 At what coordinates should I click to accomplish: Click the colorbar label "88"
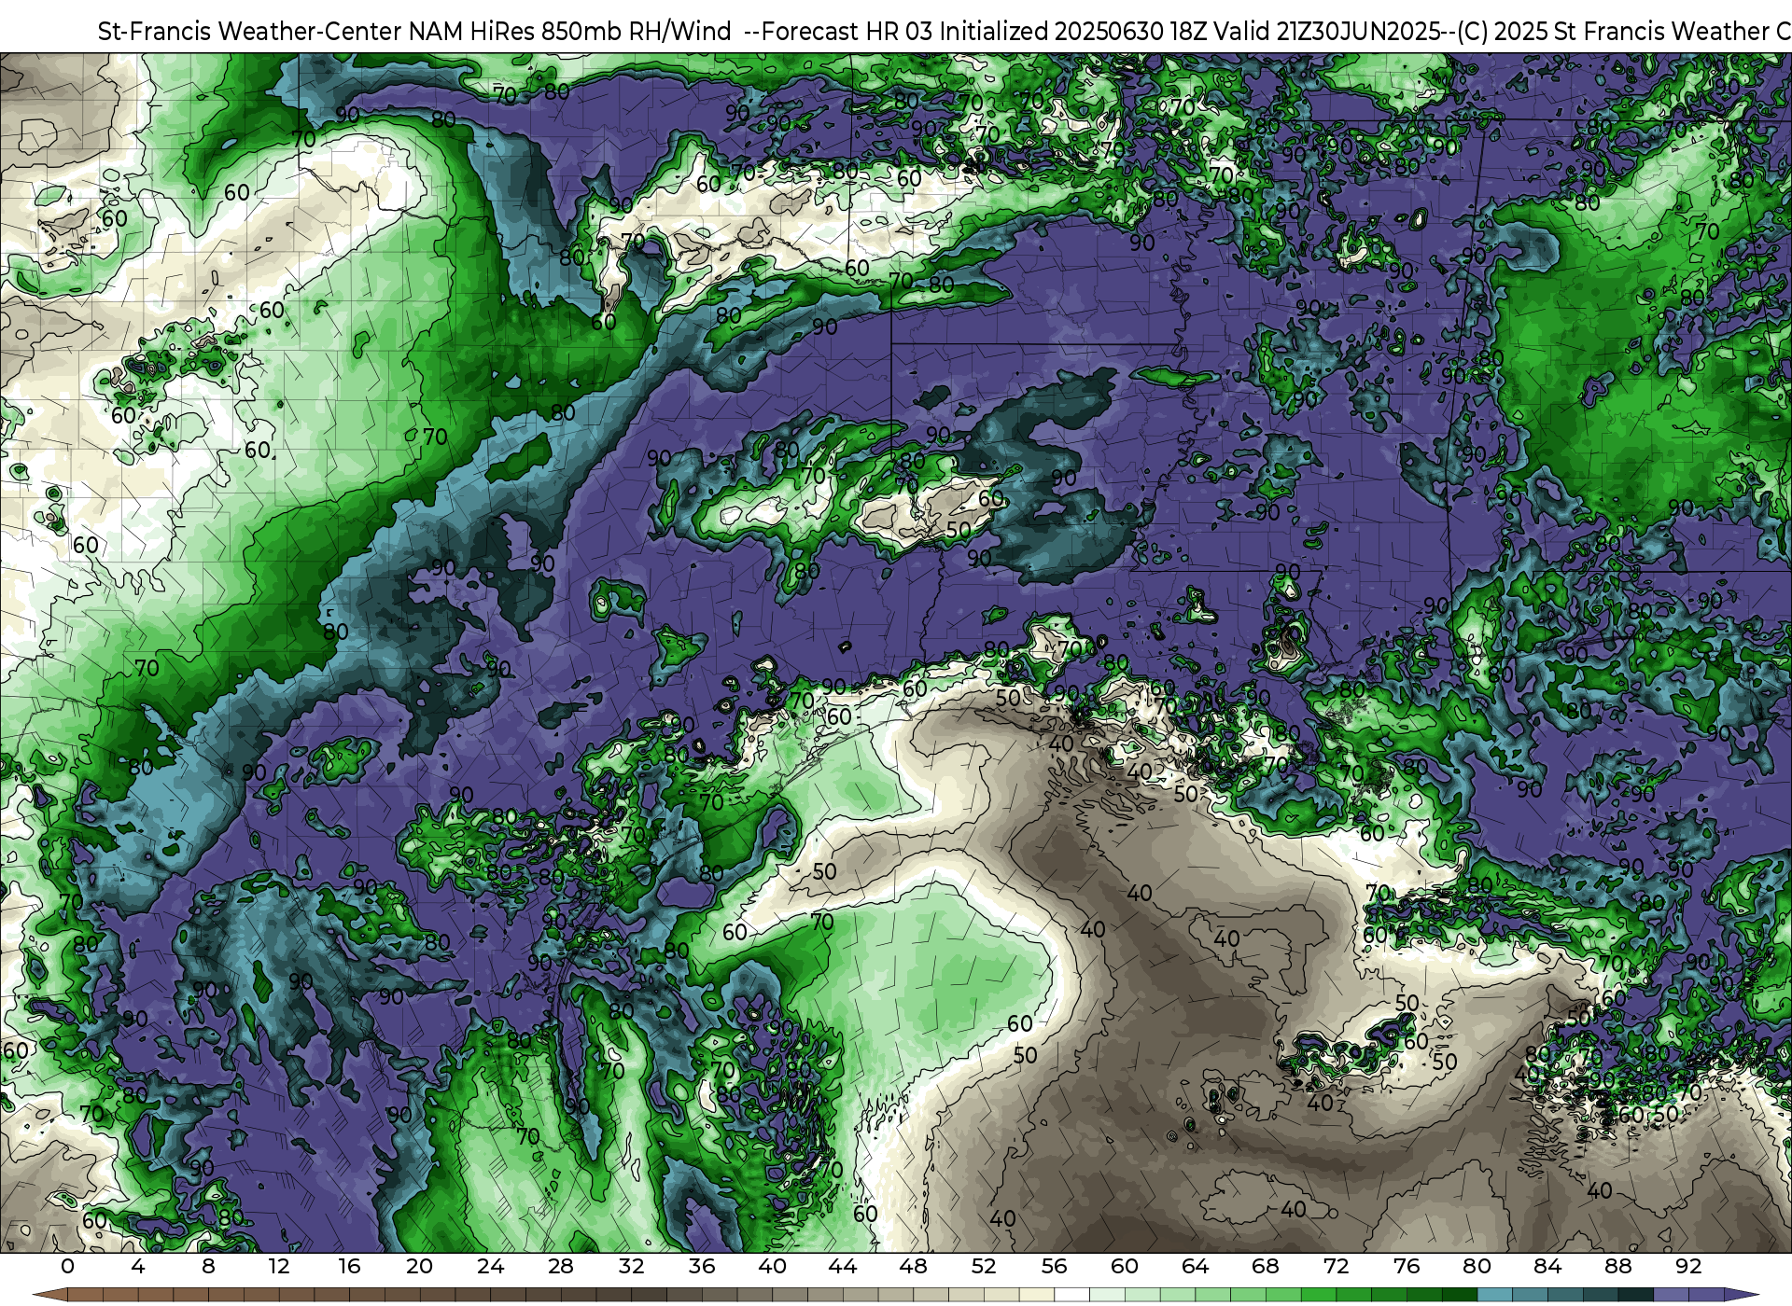[x=1617, y=1266]
